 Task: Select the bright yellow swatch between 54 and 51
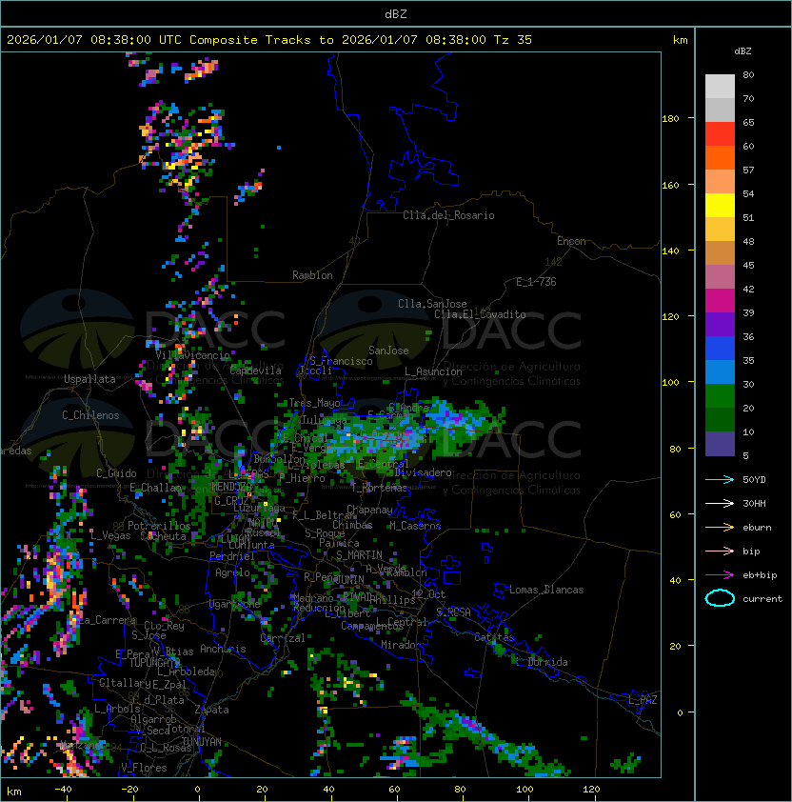[x=720, y=206]
